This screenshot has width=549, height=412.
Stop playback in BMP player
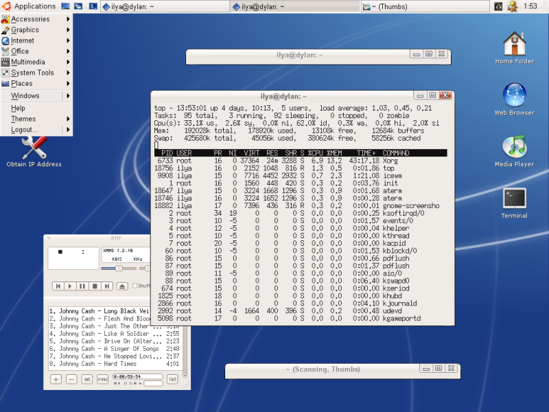pyautogui.click(x=95, y=286)
